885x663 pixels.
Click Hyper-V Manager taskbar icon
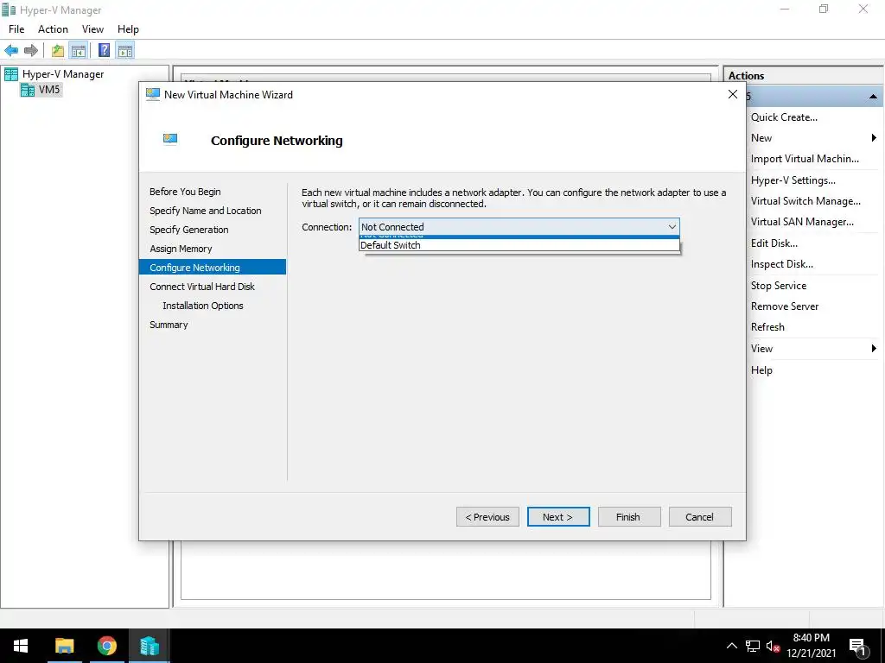coord(150,646)
